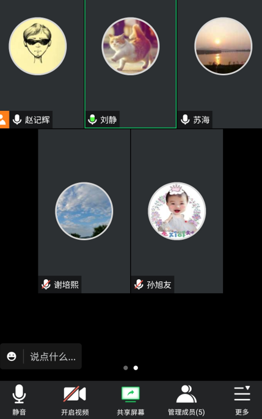Open 苏海's sunset avatar

(x=223, y=46)
